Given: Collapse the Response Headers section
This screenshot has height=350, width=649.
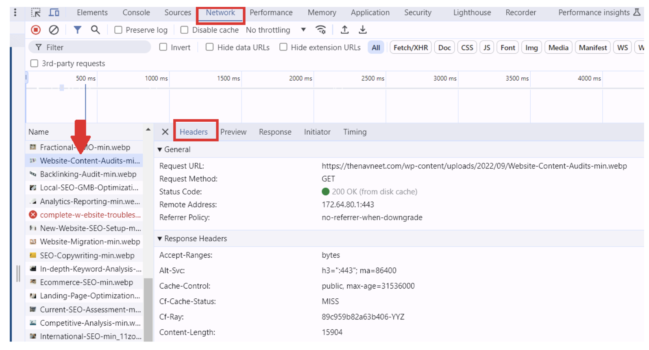Looking at the screenshot, I should coord(160,239).
